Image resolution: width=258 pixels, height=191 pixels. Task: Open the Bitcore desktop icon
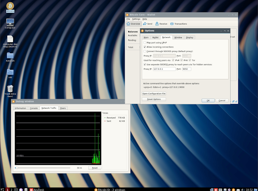(10, 7)
